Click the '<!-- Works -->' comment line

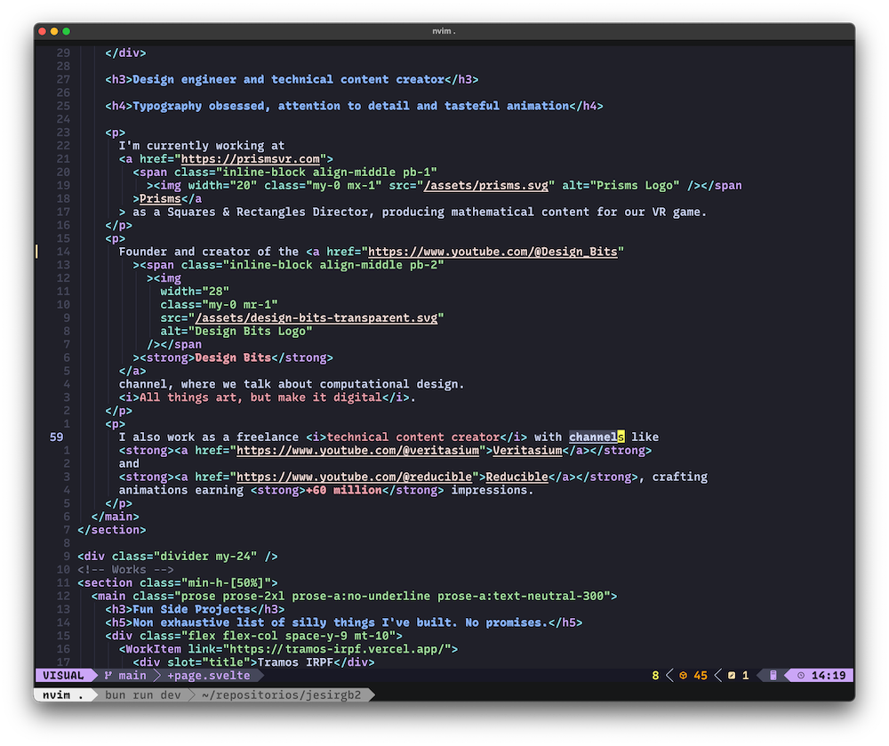[x=125, y=570]
